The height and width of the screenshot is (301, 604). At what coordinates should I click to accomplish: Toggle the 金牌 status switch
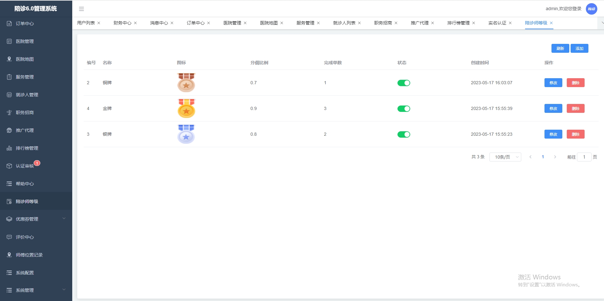click(x=404, y=109)
